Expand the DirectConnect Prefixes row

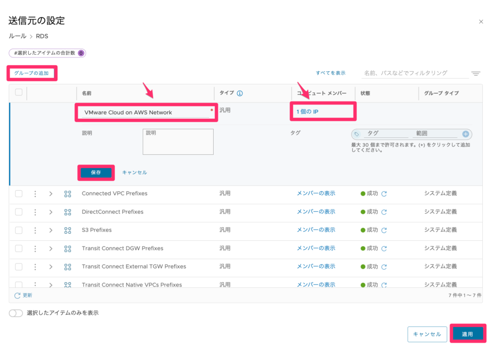pyautogui.click(x=50, y=212)
